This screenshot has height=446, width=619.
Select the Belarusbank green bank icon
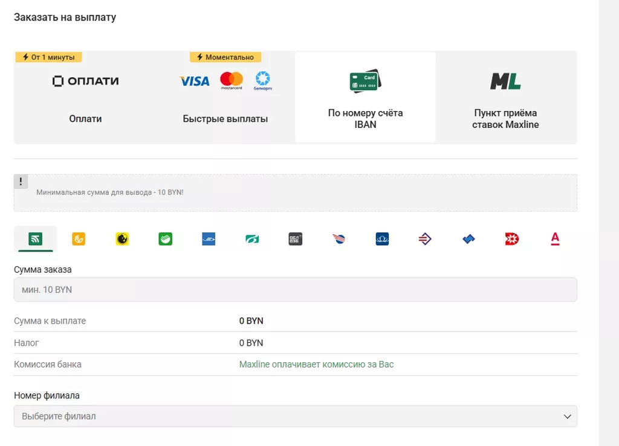[35, 239]
